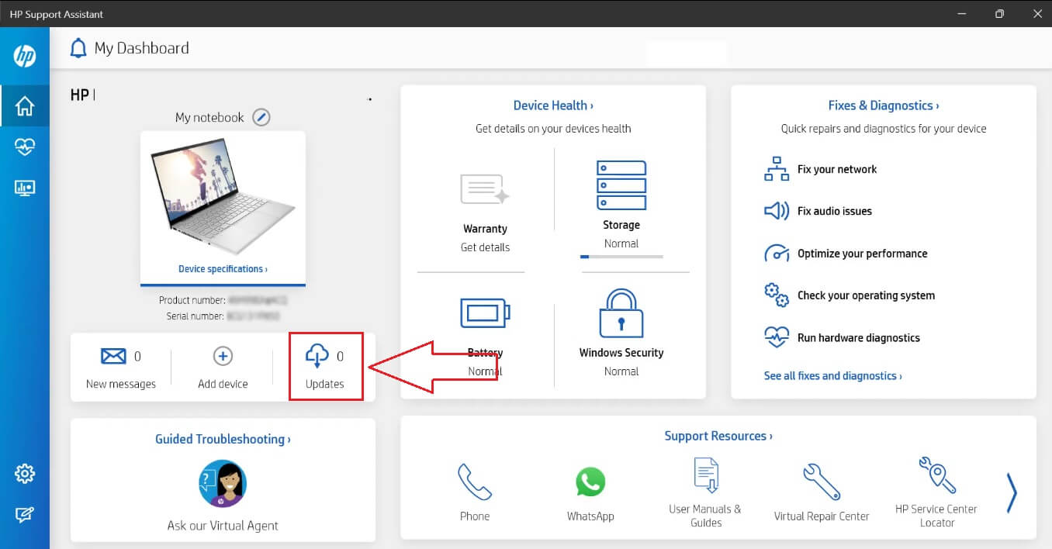This screenshot has height=549, width=1052.
Task: Click HP Service Center Locator label
Action: pyautogui.click(x=936, y=516)
